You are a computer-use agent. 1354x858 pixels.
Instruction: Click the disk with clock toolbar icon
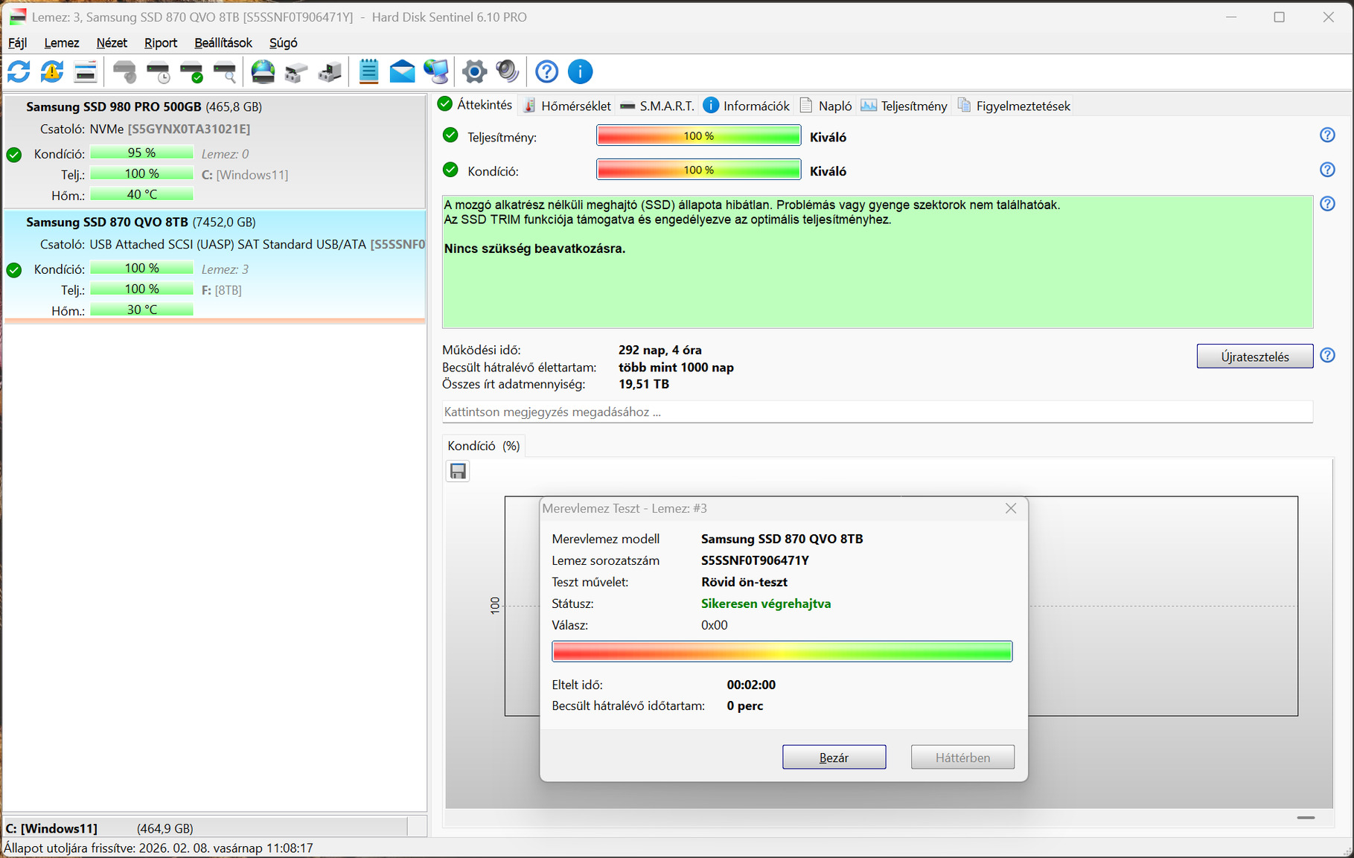(x=159, y=71)
